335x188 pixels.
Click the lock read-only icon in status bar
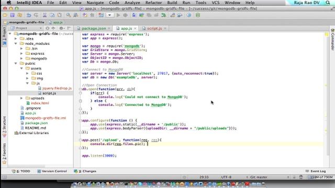(294, 177)
